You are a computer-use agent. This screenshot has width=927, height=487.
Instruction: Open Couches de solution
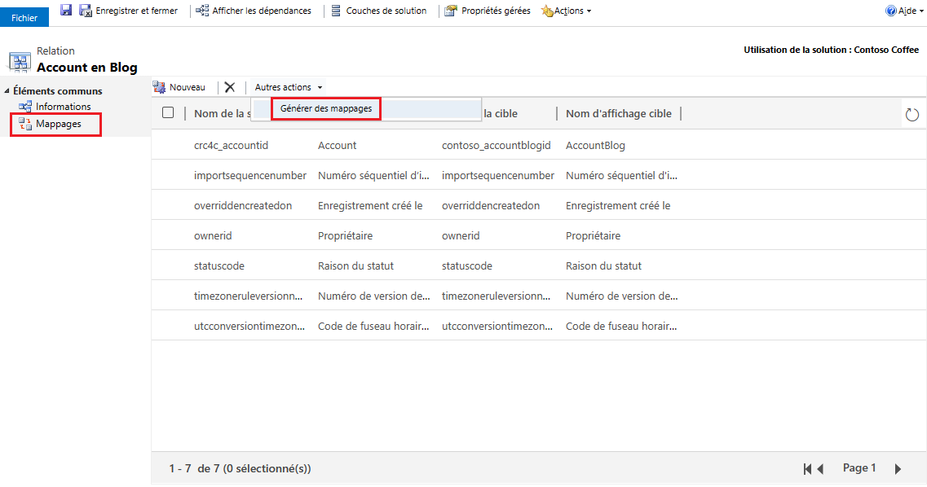coord(379,11)
